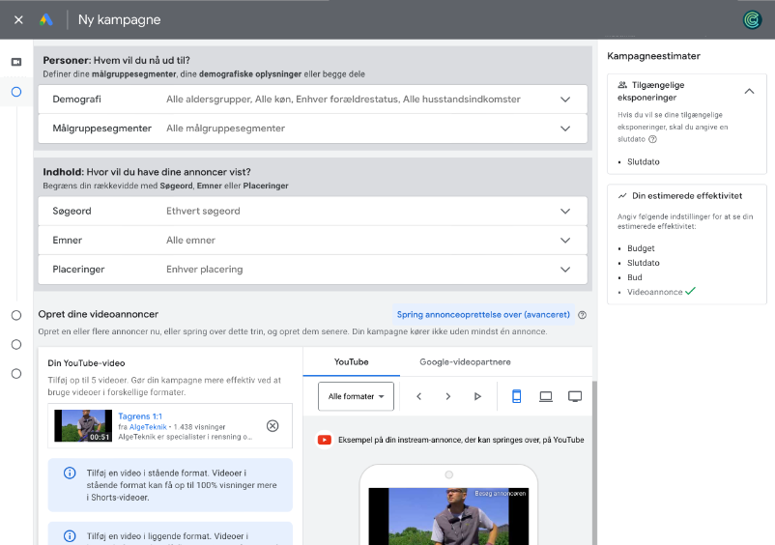The height and width of the screenshot is (545, 775).
Task: Go to previous ad preview
Action: [418, 396]
